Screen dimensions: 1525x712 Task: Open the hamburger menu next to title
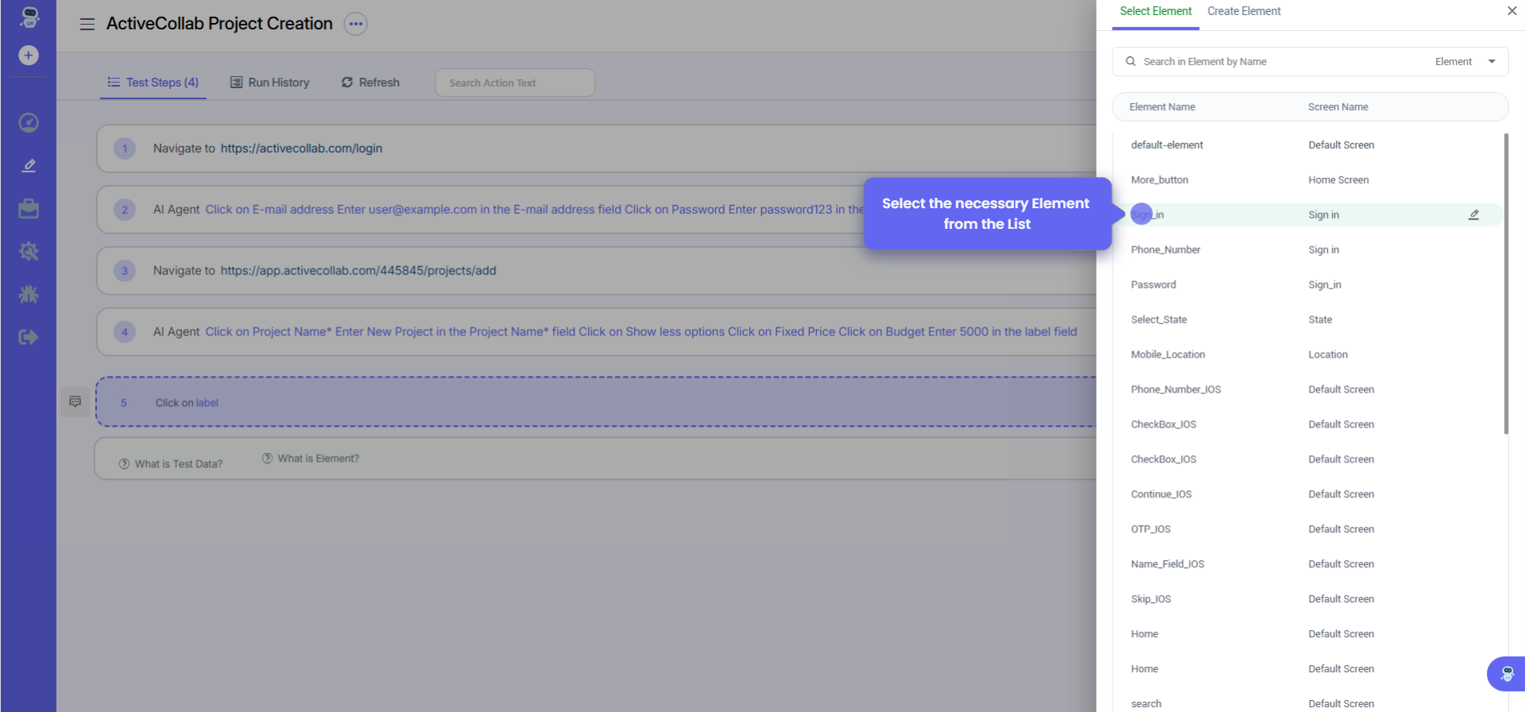(87, 24)
